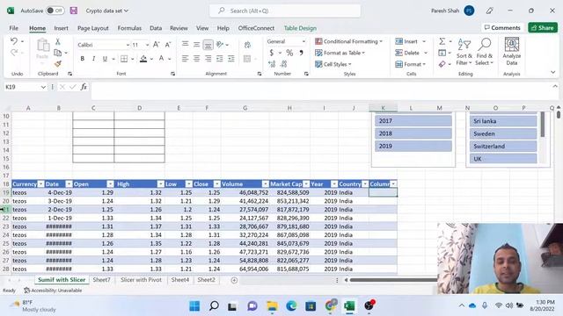Click Align Left icon
Image resolution: width=563 pixels, height=316 pixels.
click(x=185, y=59)
